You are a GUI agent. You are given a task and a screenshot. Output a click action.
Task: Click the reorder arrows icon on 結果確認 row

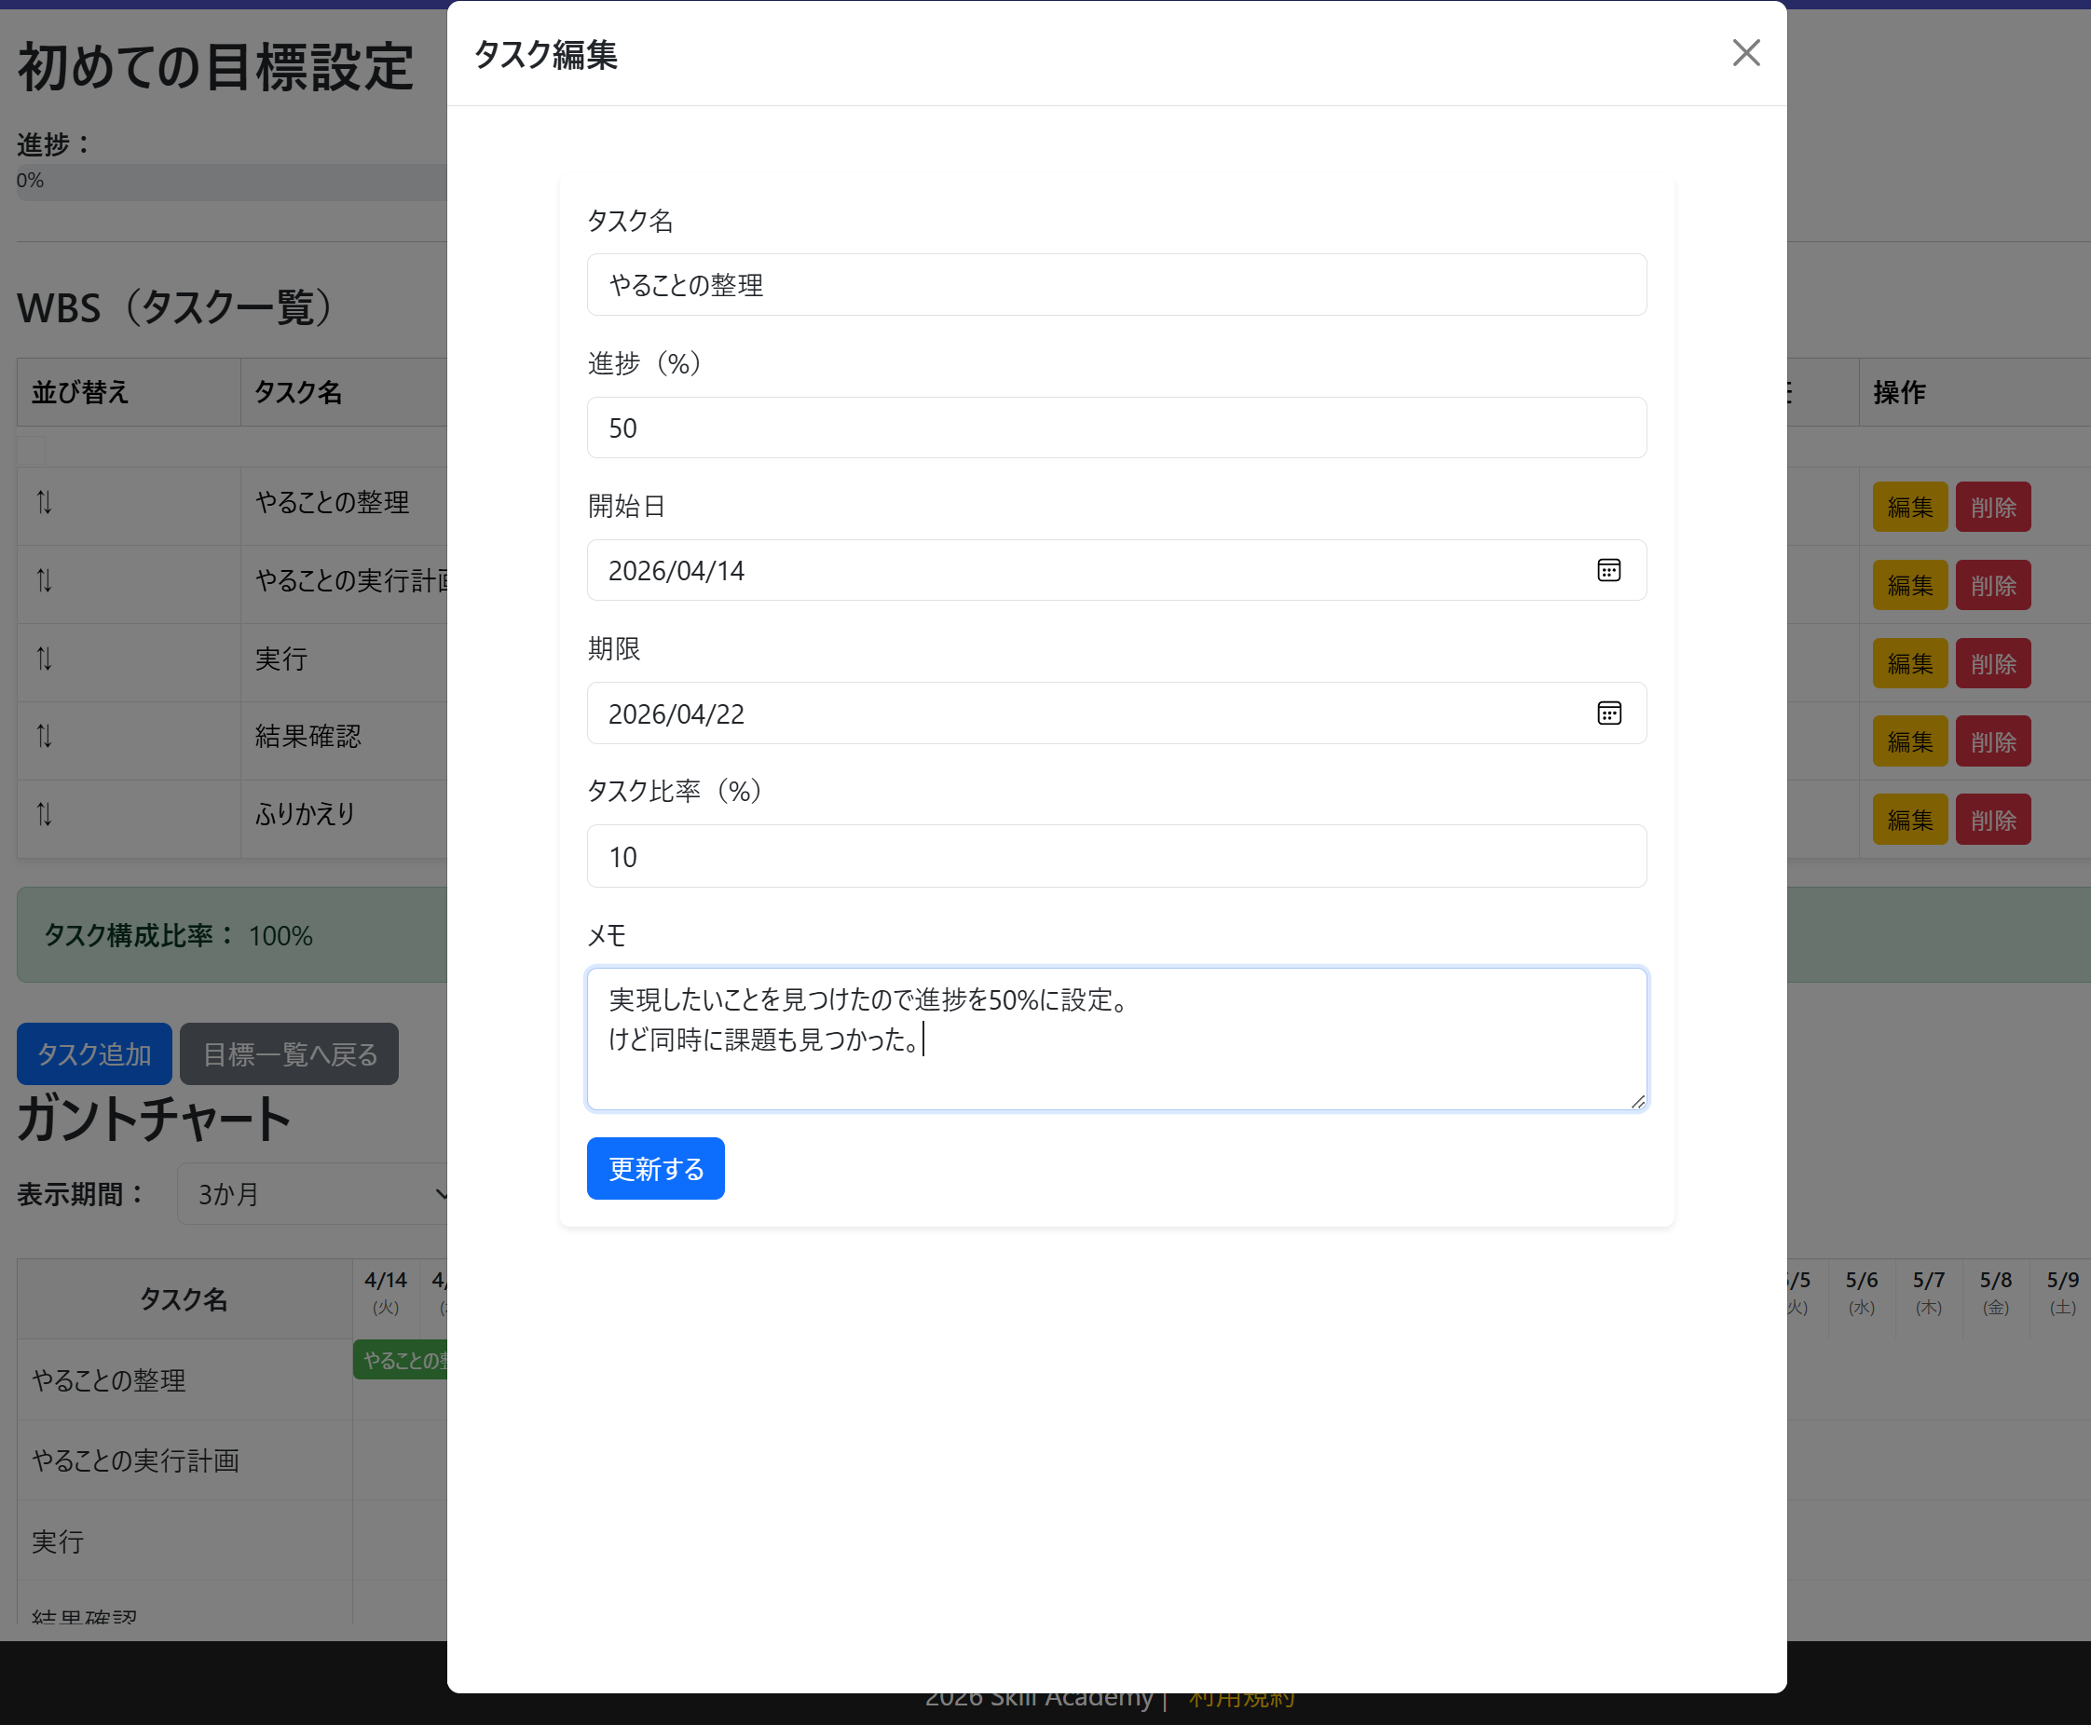[x=43, y=737]
